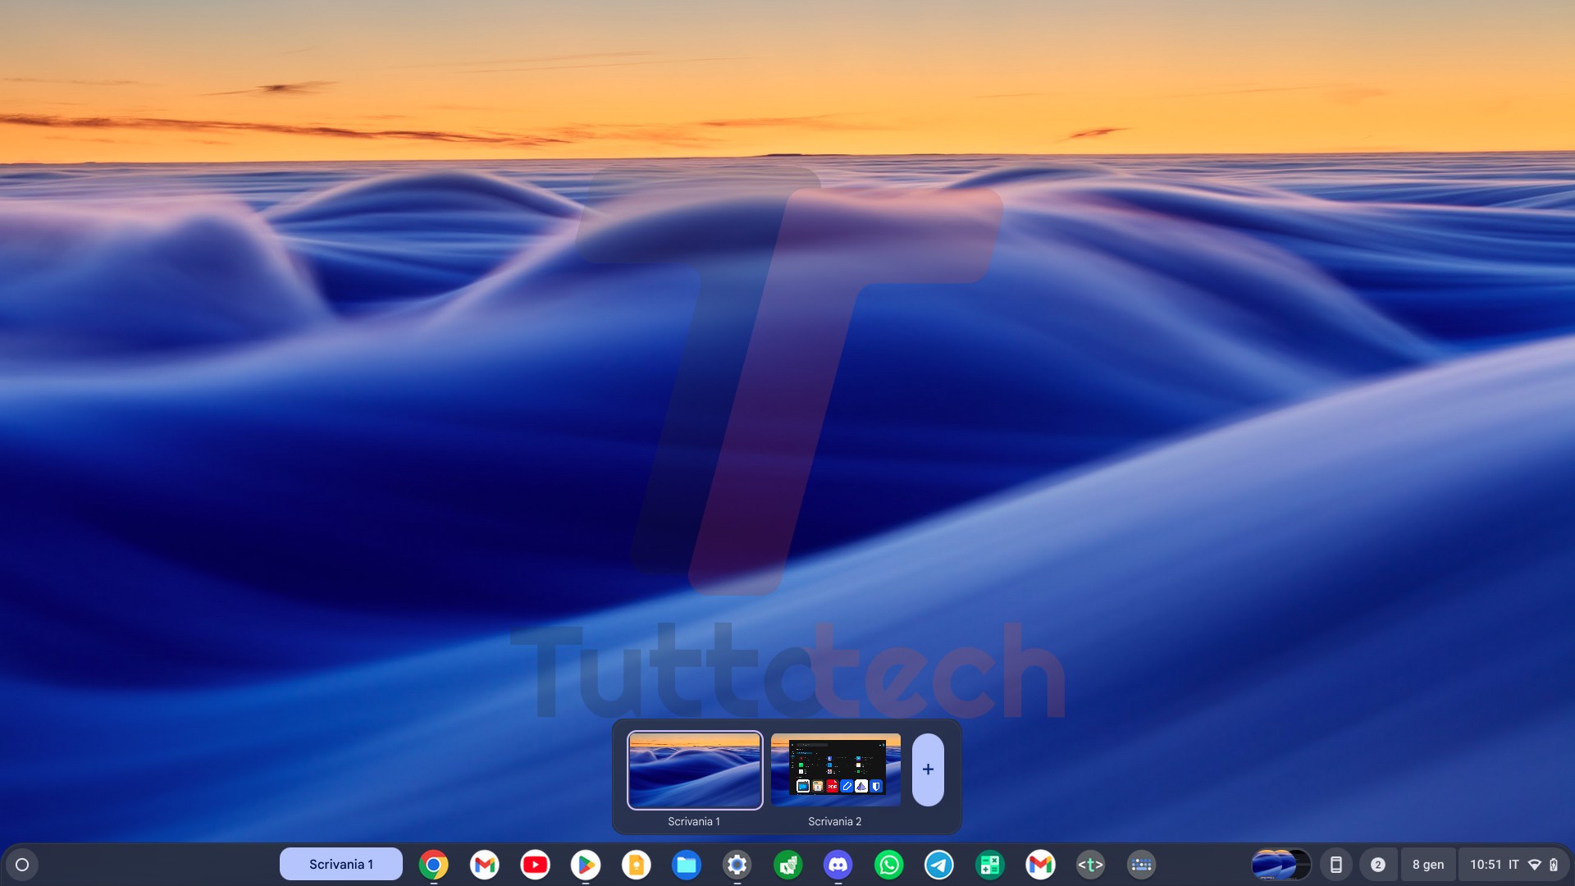
Task: Open WhatsApp from the shelf
Action: pyautogui.click(x=888, y=865)
